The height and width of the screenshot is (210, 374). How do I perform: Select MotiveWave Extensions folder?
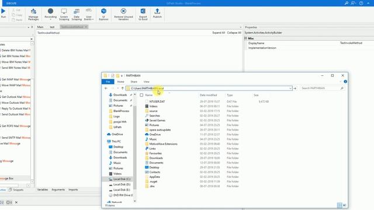(x=163, y=144)
